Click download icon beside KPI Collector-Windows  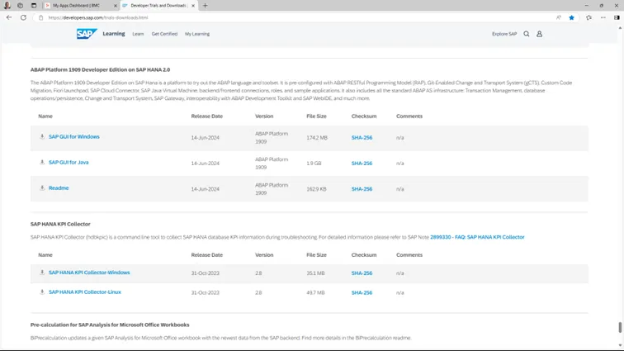(x=42, y=273)
